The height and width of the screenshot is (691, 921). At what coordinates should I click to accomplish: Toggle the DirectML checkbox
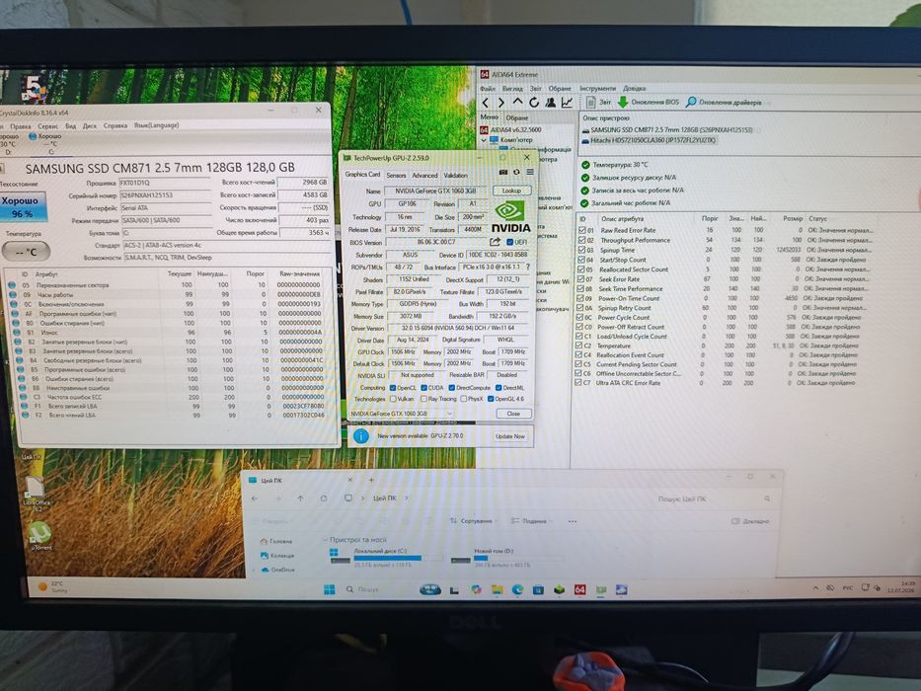[x=499, y=388]
